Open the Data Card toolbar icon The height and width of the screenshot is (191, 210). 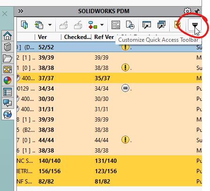(116, 25)
